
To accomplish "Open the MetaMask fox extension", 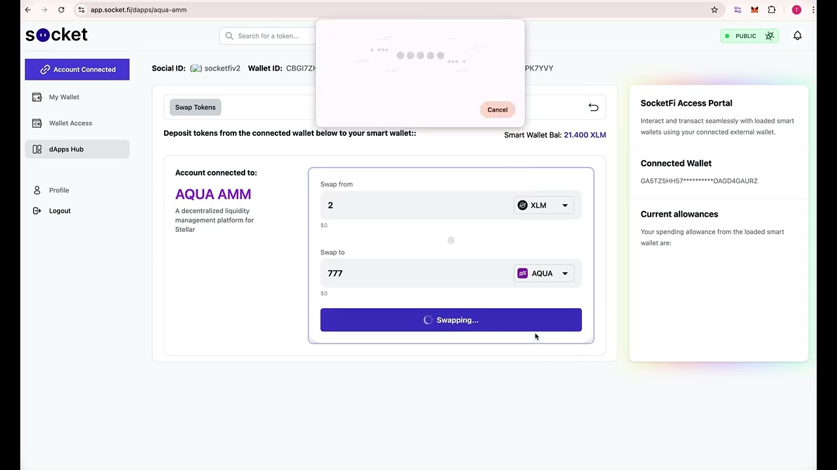I will tap(755, 10).
